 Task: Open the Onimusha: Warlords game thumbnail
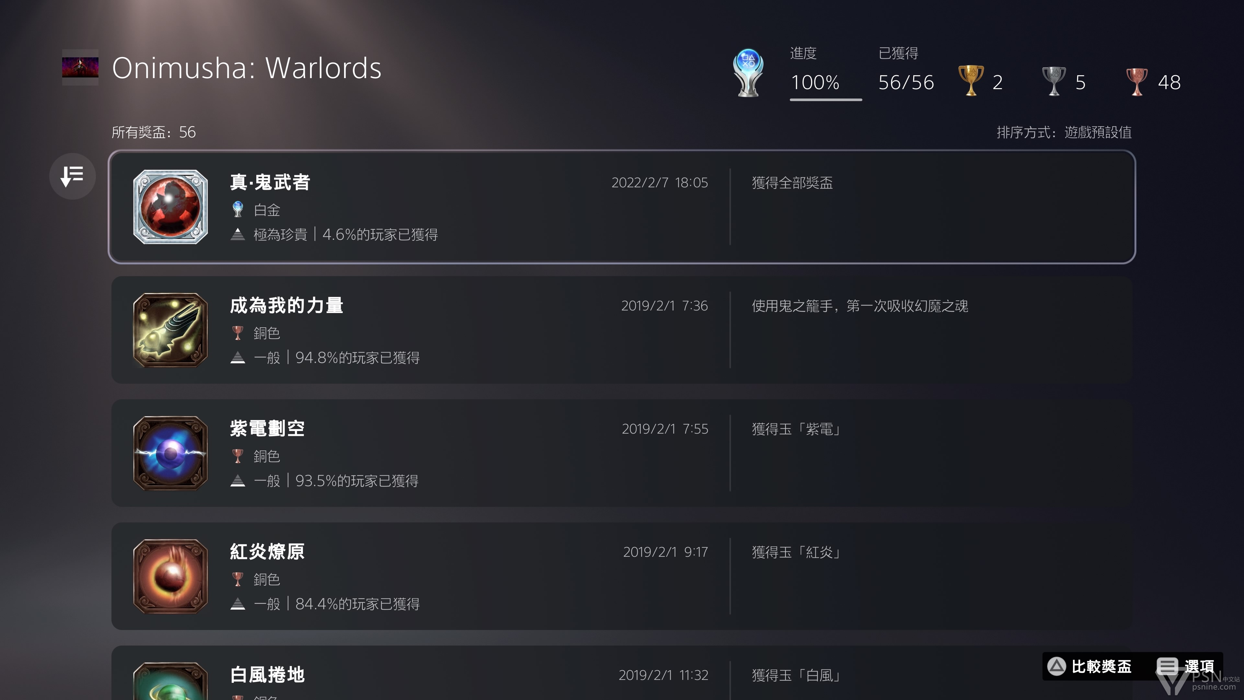click(x=80, y=68)
